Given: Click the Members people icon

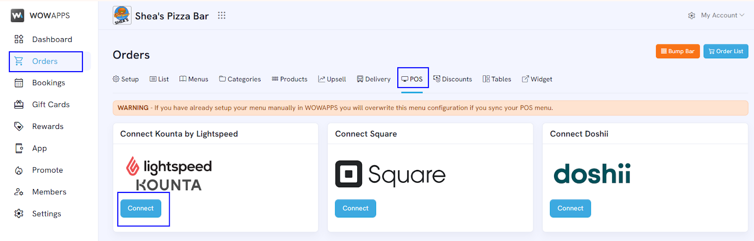Looking at the screenshot, I should (x=19, y=192).
